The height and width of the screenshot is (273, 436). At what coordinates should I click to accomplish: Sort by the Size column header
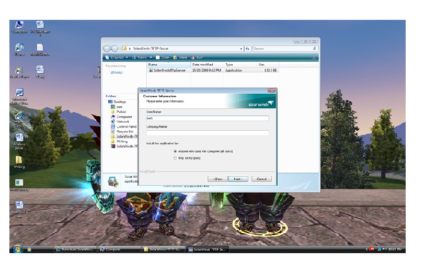tap(267, 64)
